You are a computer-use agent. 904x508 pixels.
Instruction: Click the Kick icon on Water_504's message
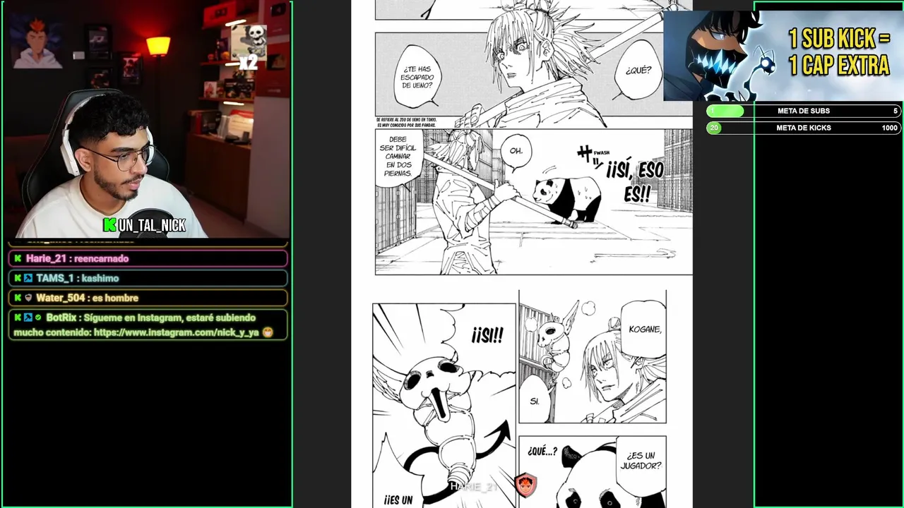(18, 298)
